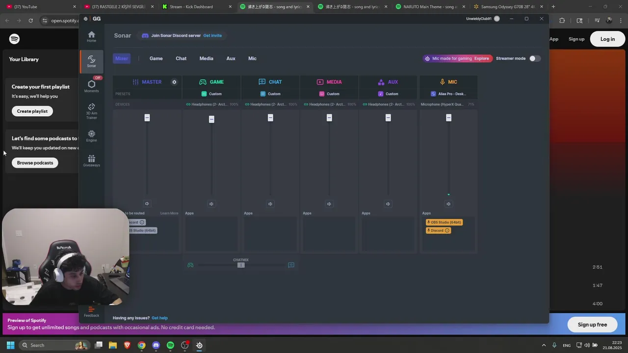628x353 pixels.
Task: Mute the Game channel
Action: 211,204
